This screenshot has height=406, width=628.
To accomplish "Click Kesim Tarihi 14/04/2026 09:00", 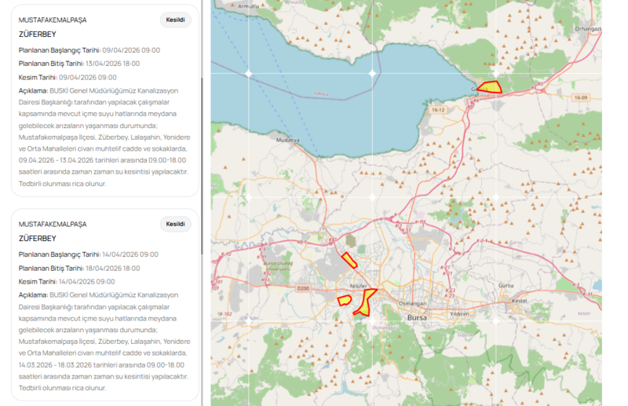I will point(87,282).
